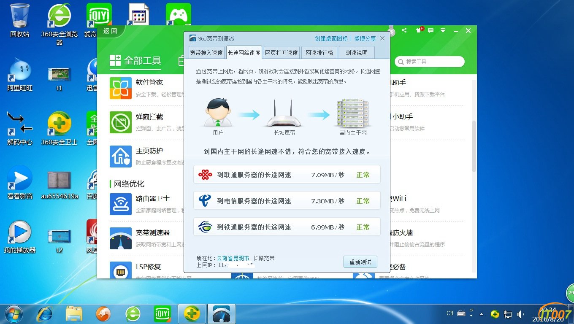
Task: Switch to 宽带接入速度 tab
Action: point(206,53)
